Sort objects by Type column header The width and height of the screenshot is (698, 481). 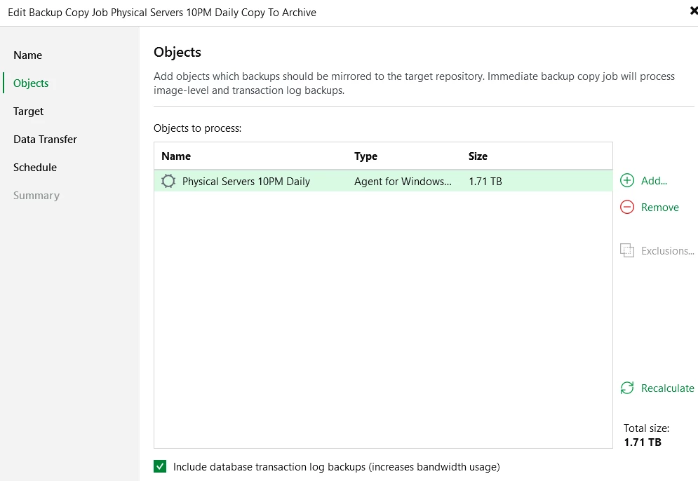pos(365,156)
